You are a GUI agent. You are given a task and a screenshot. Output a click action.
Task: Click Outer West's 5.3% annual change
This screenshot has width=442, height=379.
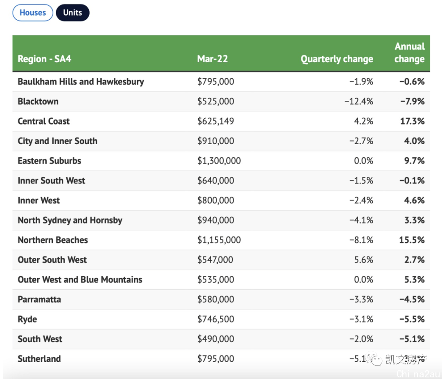pos(414,279)
